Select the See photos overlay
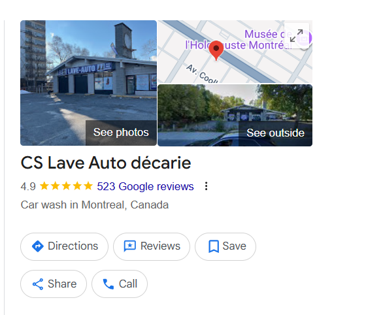 (x=121, y=133)
